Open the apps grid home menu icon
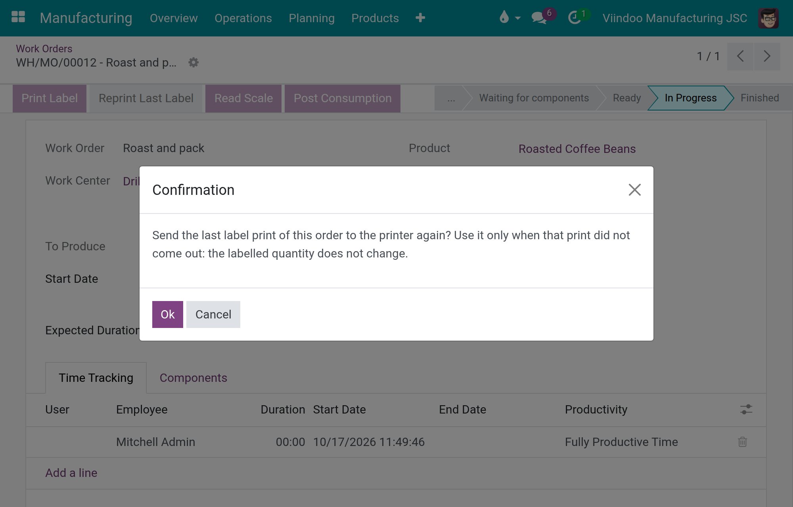This screenshot has height=507, width=793. point(18,17)
